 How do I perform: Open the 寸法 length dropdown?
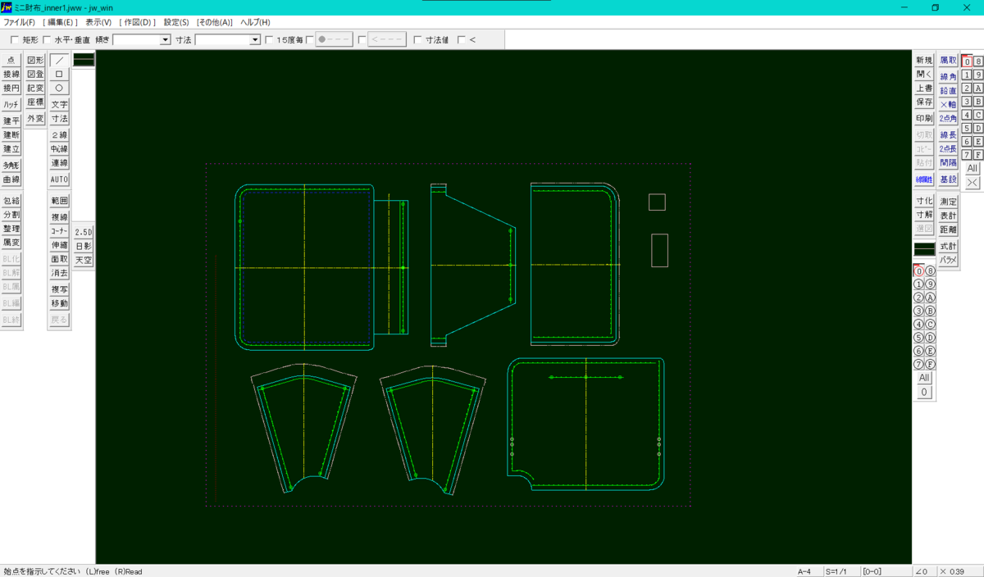[255, 39]
